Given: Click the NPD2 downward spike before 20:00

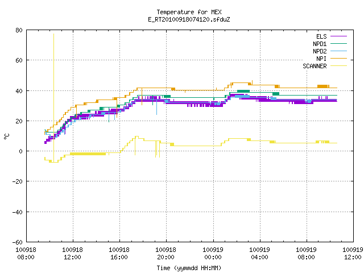Looking at the screenshot, I should point(157,107).
